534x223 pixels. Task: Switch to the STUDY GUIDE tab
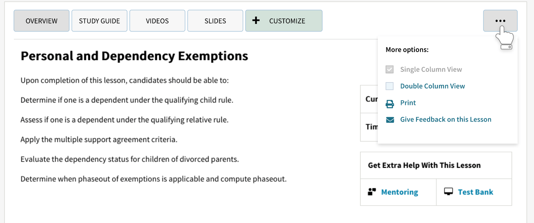pyautogui.click(x=99, y=20)
